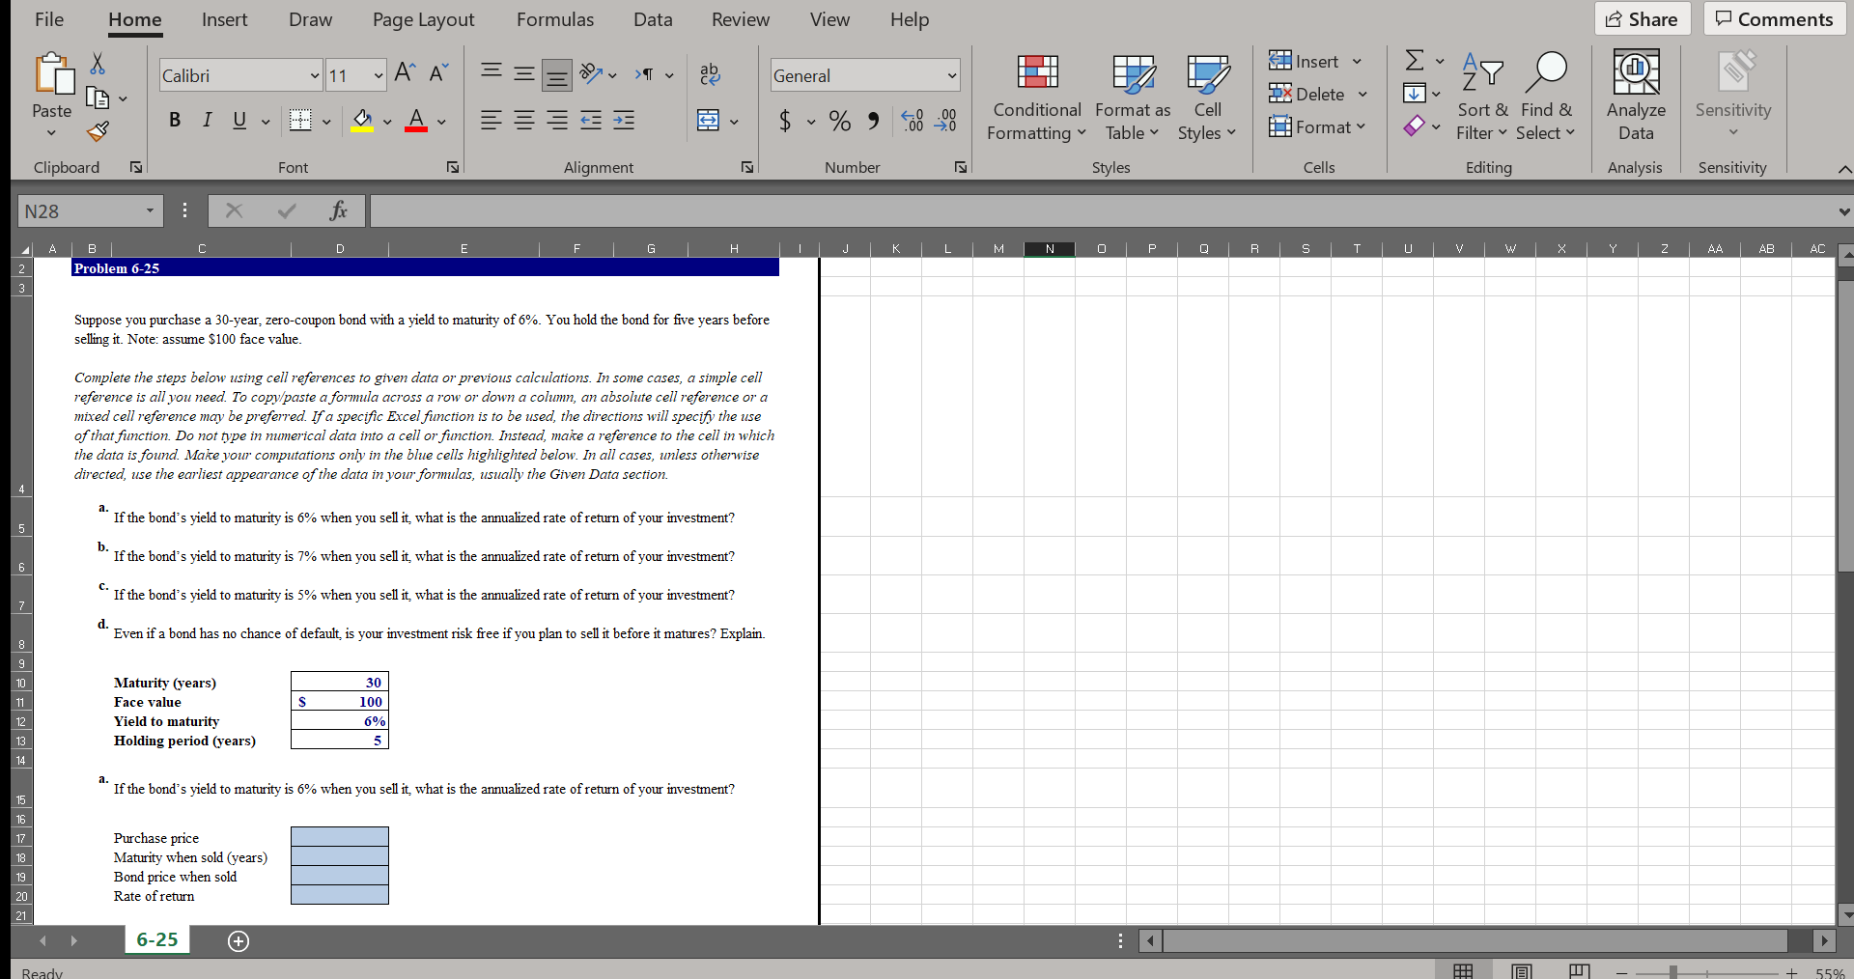Open the Data menu
1854x979 pixels.
point(653,19)
